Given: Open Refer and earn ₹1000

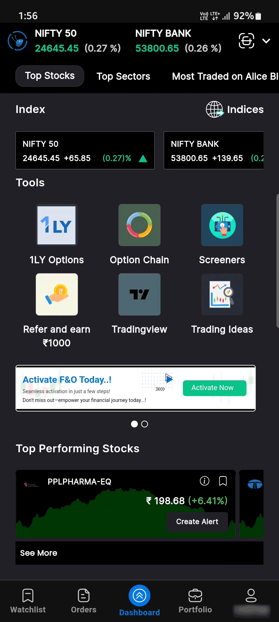Looking at the screenshot, I should [x=57, y=294].
